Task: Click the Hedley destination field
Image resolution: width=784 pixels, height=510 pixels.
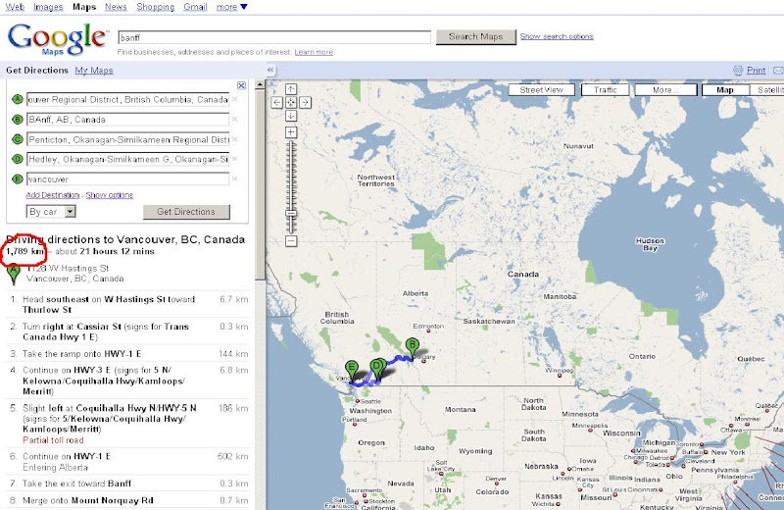Action: (x=127, y=159)
